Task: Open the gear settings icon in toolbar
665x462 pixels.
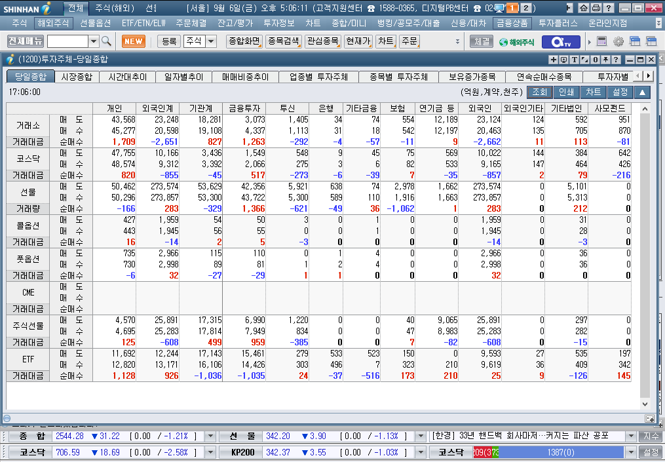Action: pos(618,41)
